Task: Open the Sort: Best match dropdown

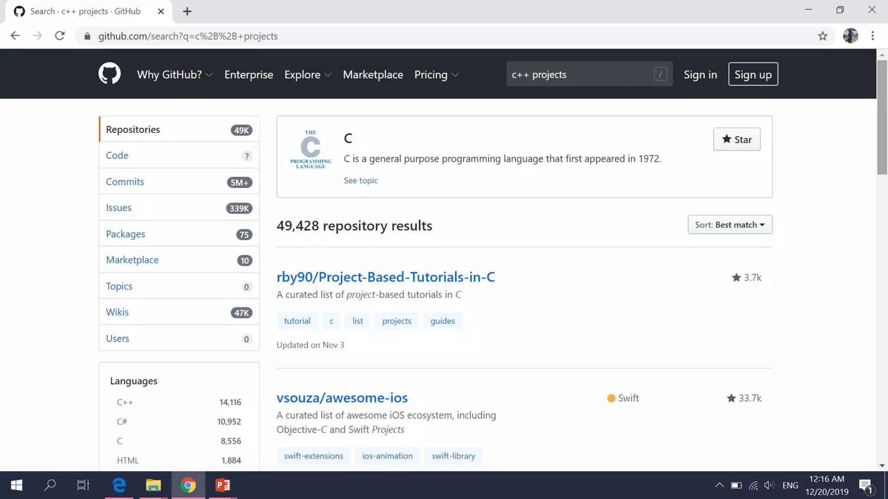Action: click(729, 225)
